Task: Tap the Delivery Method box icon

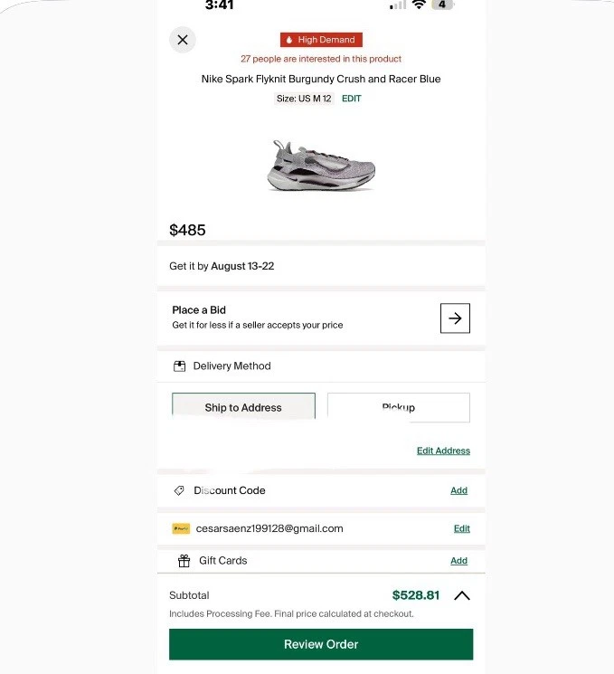Action: point(179,366)
